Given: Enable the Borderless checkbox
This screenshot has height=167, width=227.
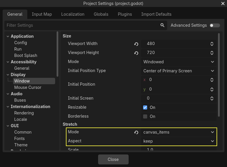Looking at the screenshot, I should (145, 116).
